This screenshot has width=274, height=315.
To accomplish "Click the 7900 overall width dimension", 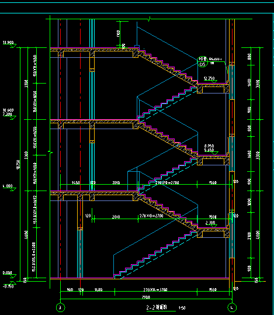I will tap(146, 297).
